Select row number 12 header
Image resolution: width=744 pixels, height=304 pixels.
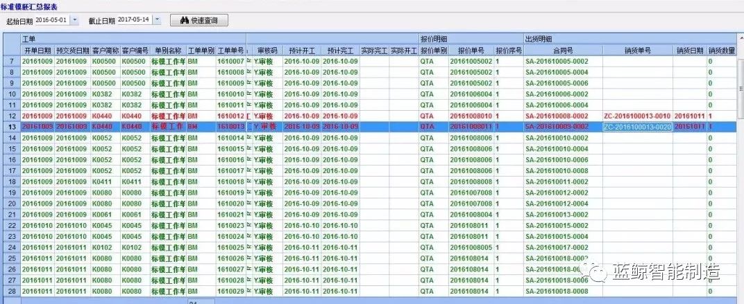pos(10,116)
